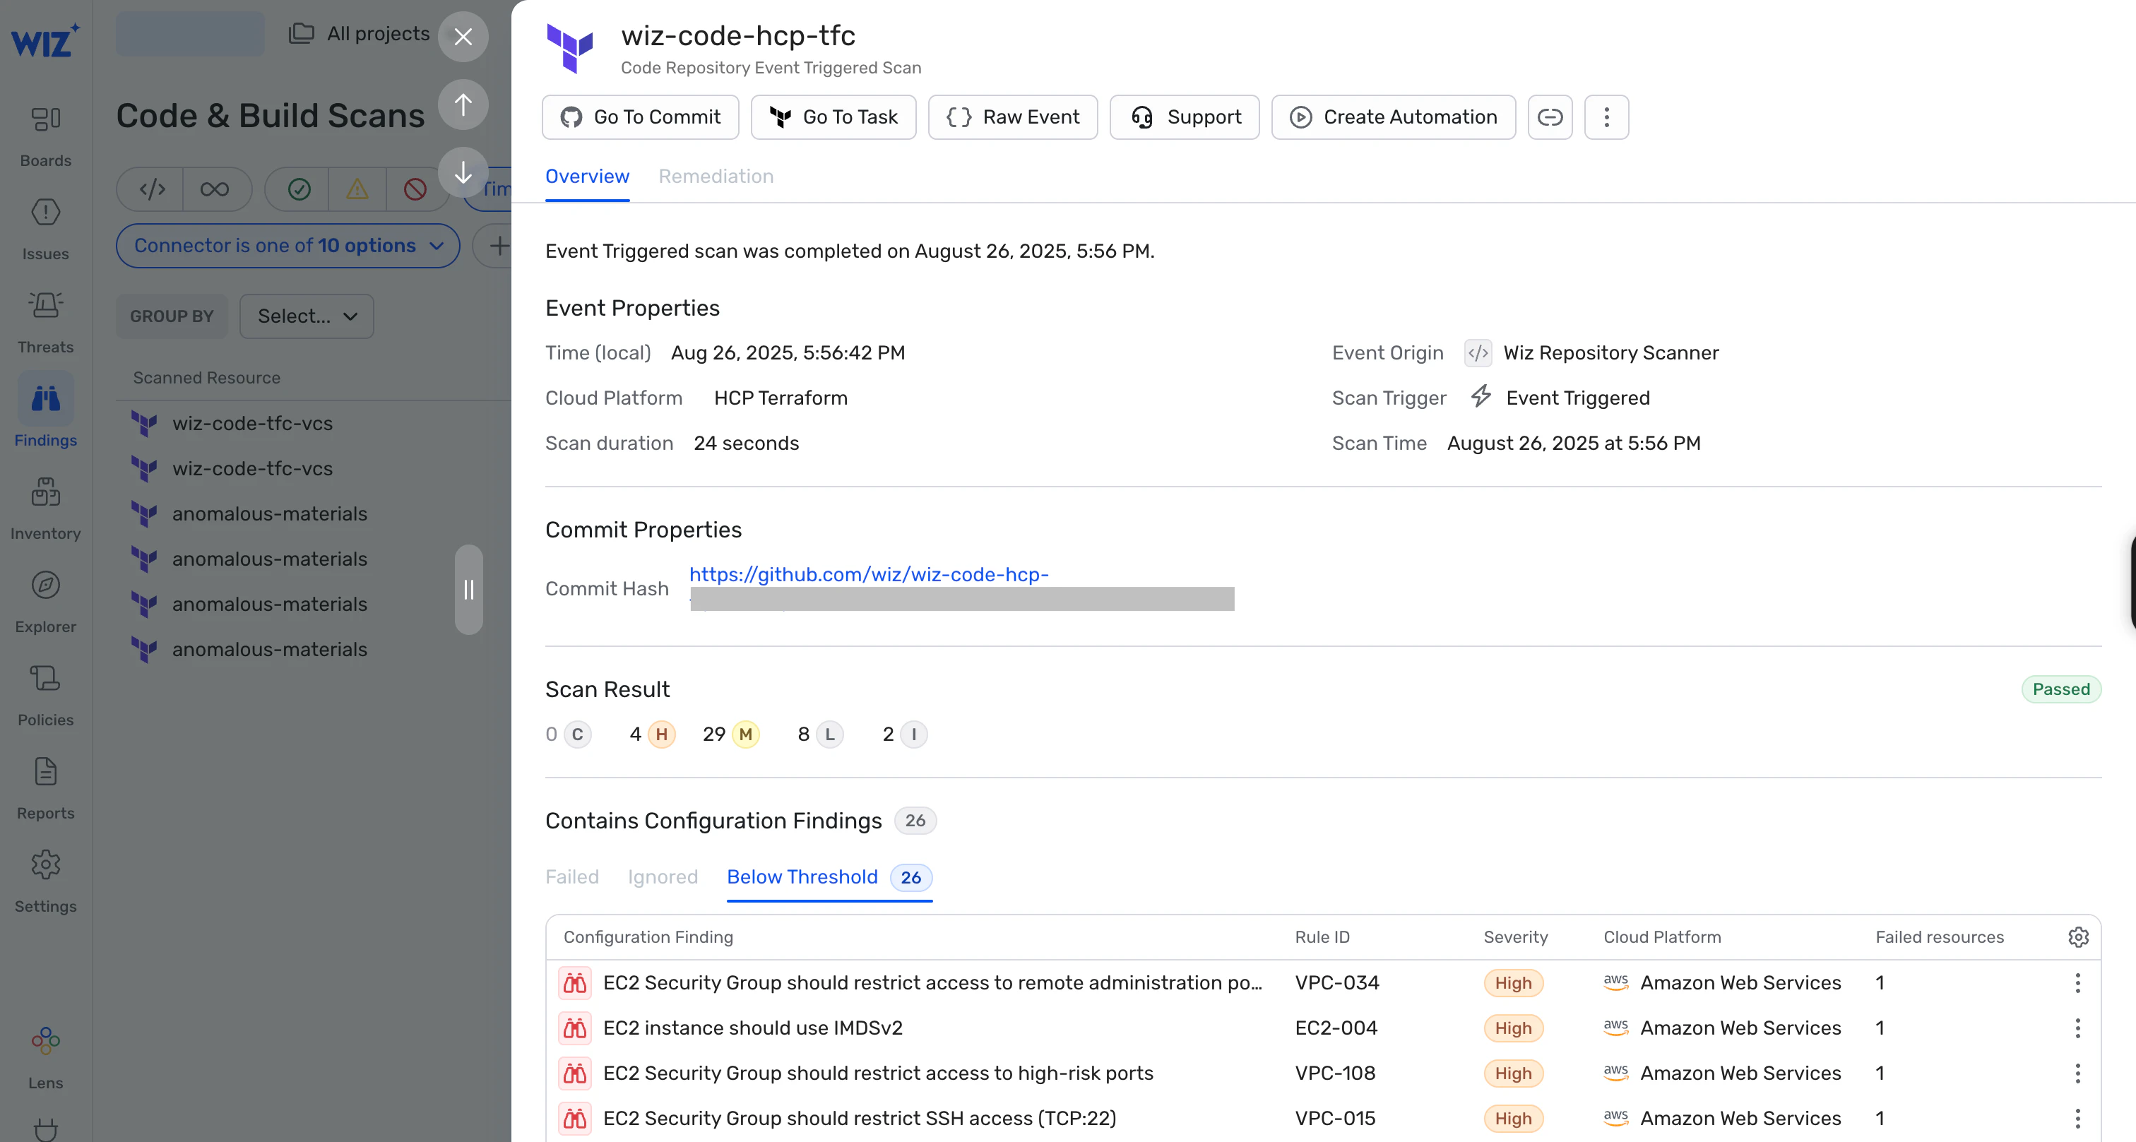Select the last anomalous-materials scan row

click(x=314, y=649)
